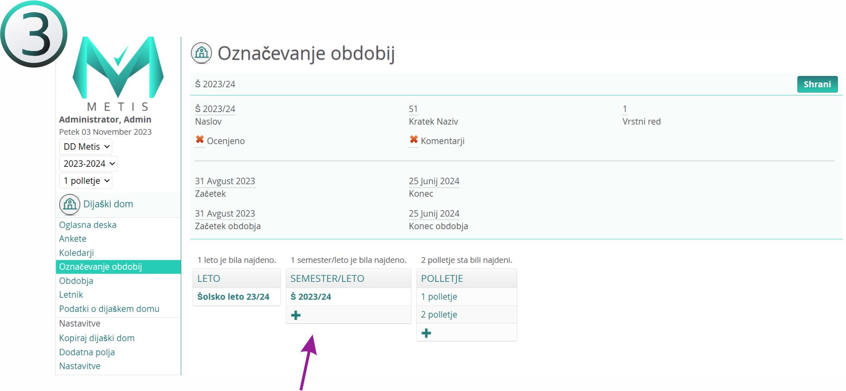Open the 2023-2024 school year dropdown

[x=89, y=164]
